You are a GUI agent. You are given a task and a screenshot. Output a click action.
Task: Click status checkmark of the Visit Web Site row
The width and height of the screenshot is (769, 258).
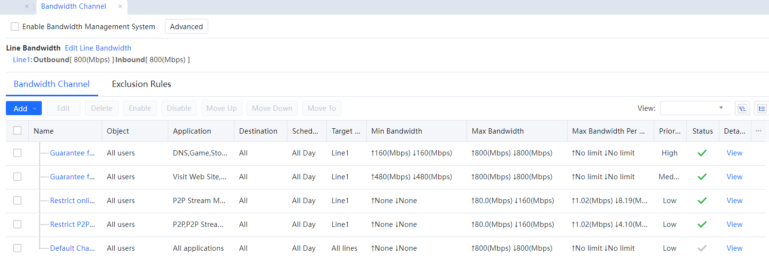tap(702, 177)
